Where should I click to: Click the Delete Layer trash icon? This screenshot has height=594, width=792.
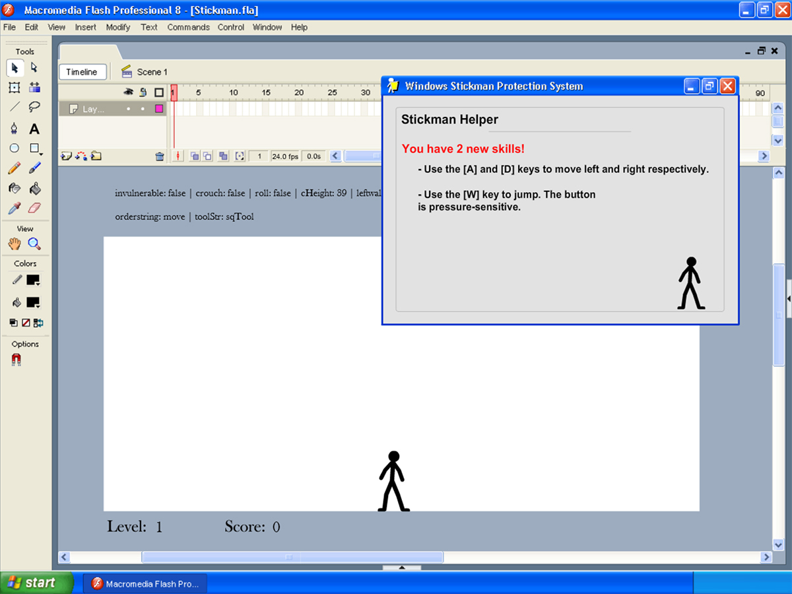[159, 156]
